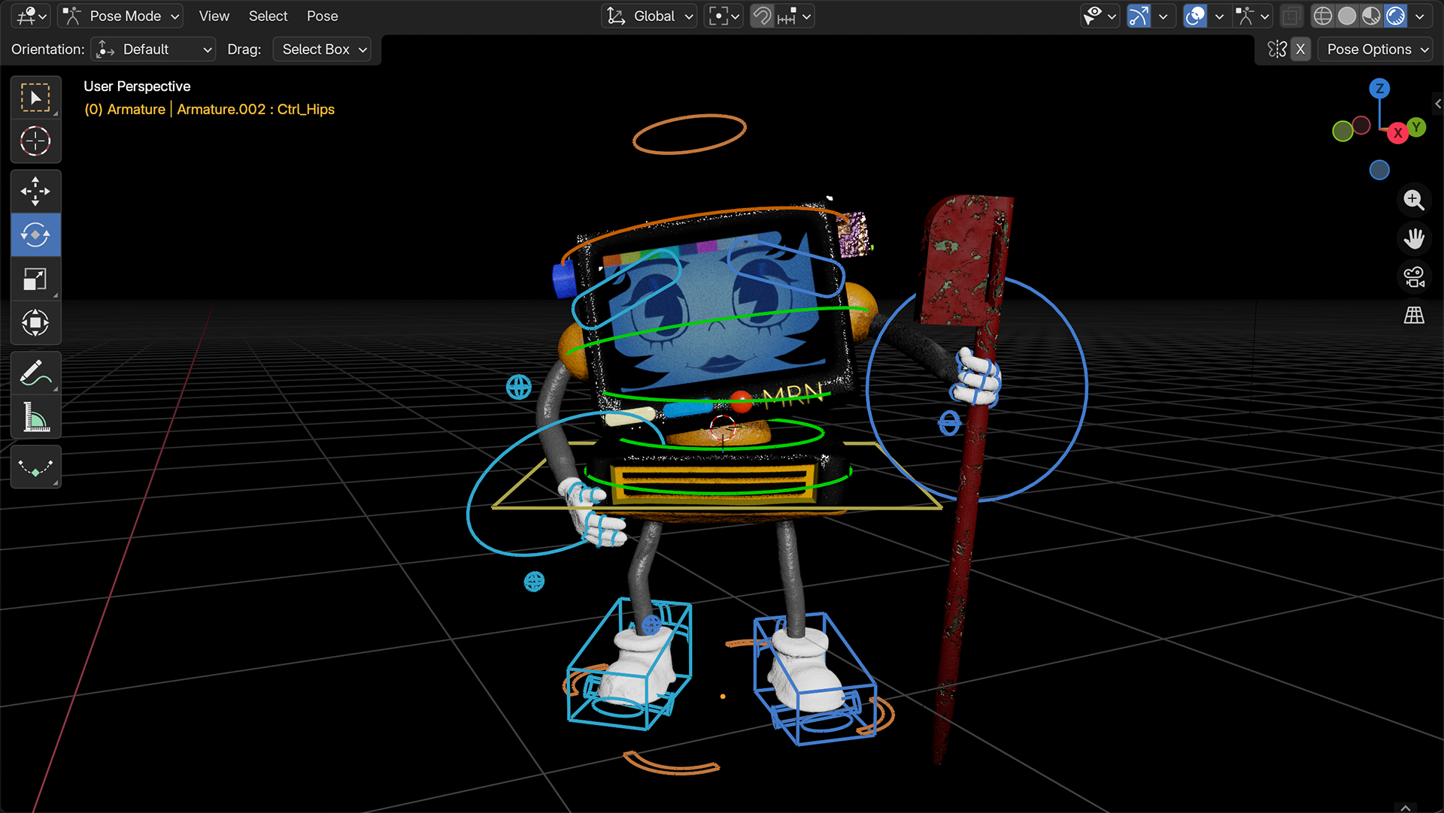Open the Select menu
1444x813 pixels.
click(268, 16)
